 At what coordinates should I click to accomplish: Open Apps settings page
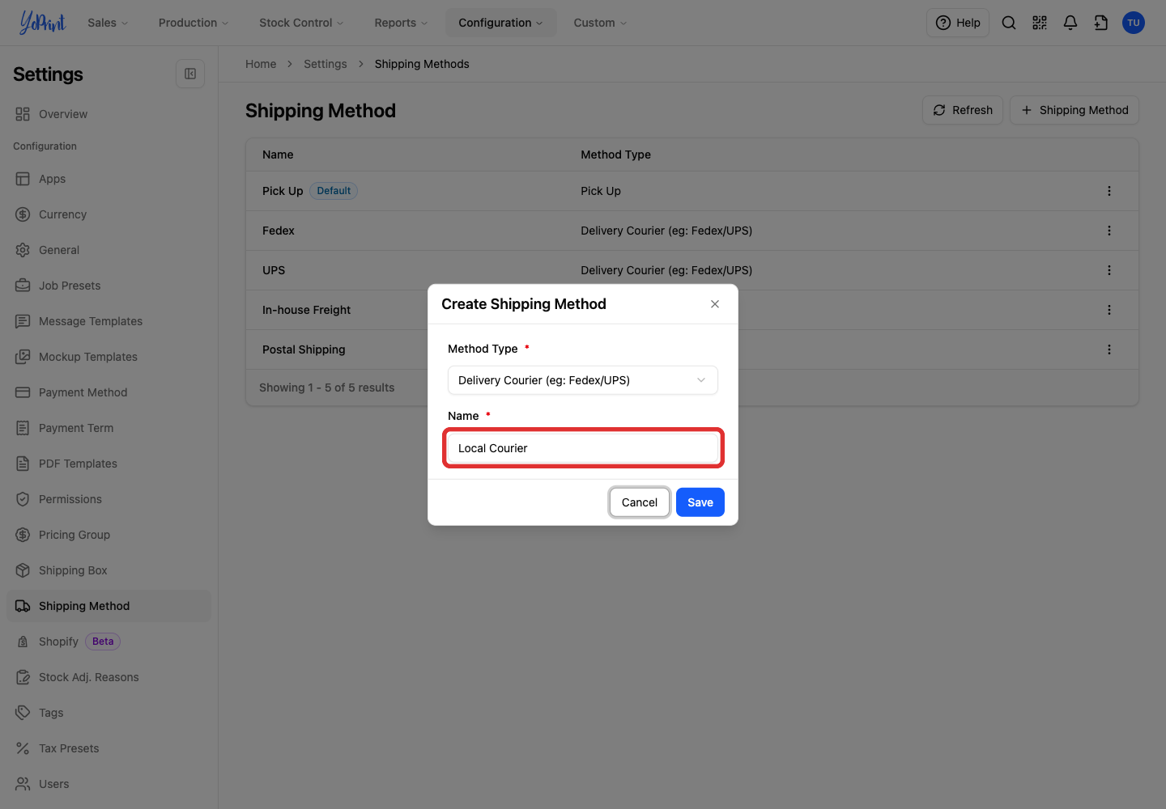[x=109, y=179]
